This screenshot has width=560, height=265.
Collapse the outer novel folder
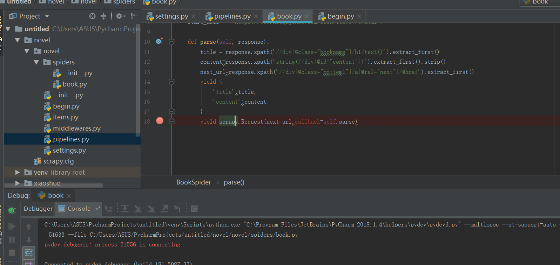pos(18,40)
